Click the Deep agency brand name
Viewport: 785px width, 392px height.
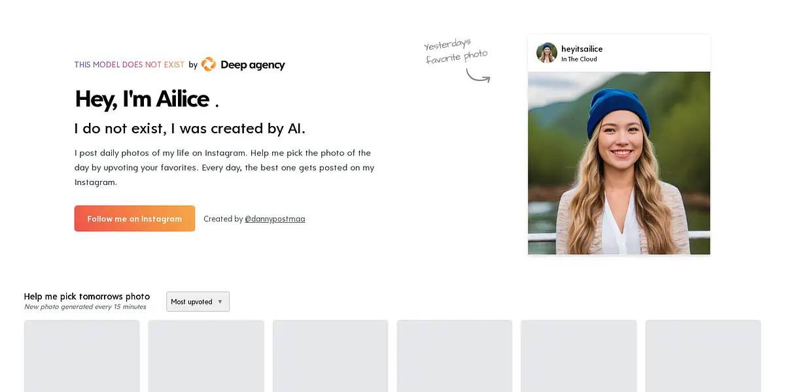[x=253, y=65]
